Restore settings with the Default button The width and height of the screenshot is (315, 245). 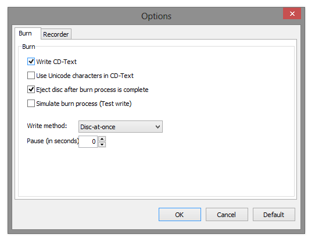pyautogui.click(x=274, y=215)
